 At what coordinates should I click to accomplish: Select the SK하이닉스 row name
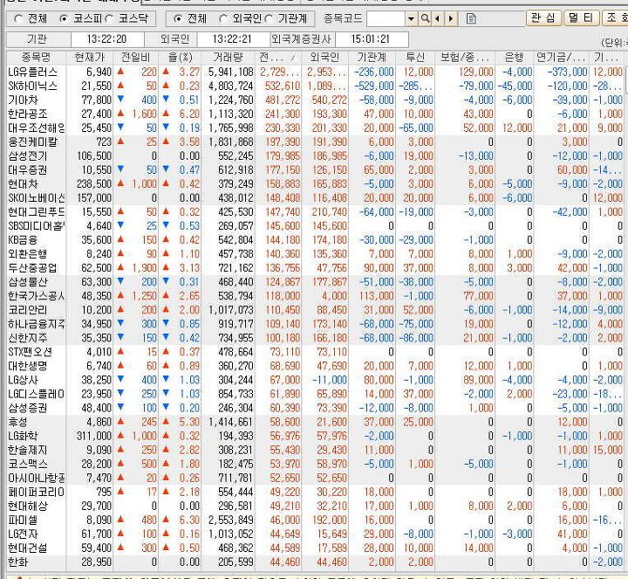coord(33,86)
